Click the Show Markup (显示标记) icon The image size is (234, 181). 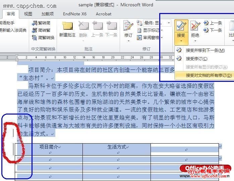click(x=139, y=30)
